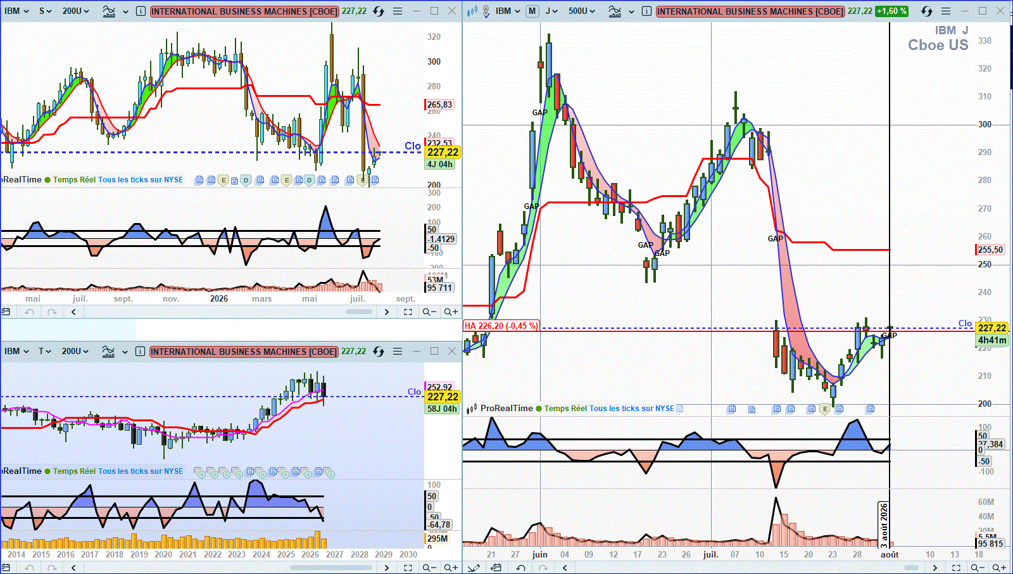Open the hamburger menu of the weekly S chart

pyautogui.click(x=398, y=11)
